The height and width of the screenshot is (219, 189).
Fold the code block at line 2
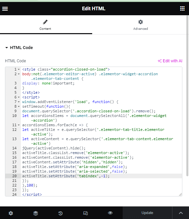(x=19, y=74)
